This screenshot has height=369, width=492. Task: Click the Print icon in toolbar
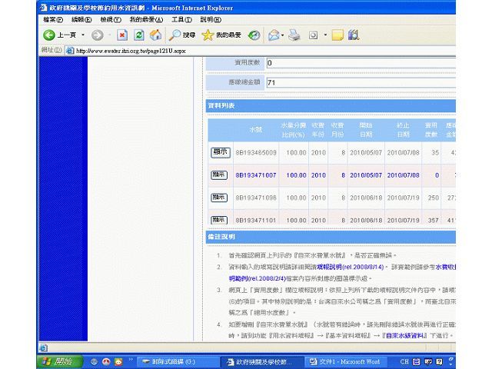[294, 35]
